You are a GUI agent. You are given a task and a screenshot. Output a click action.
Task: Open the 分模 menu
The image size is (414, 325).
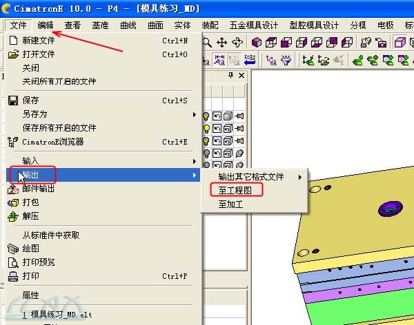(358, 25)
